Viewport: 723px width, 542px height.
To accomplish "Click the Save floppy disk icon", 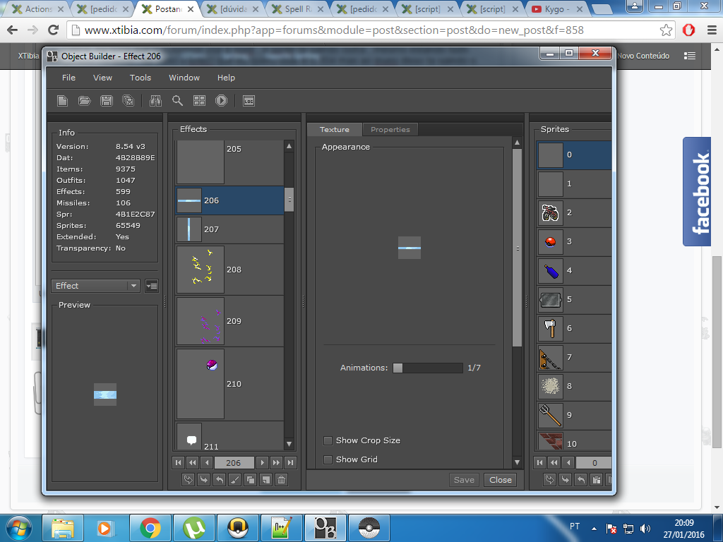I will [x=107, y=100].
